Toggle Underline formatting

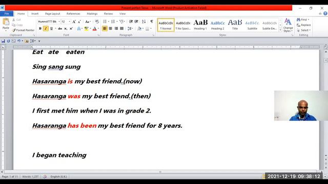coord(51,29)
